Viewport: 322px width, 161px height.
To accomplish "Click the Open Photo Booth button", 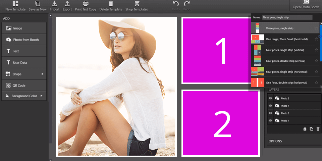I will point(306,5).
